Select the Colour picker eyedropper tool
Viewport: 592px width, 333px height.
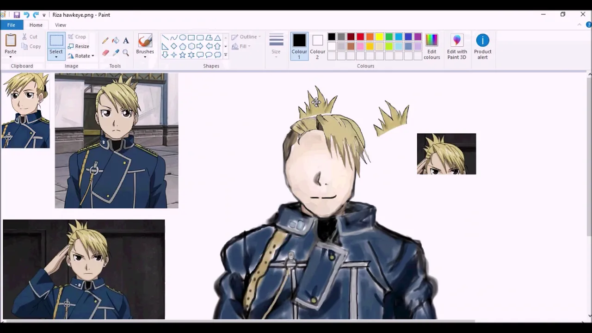pos(116,53)
